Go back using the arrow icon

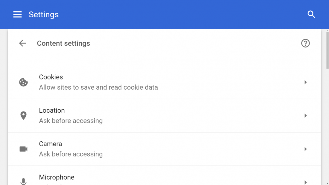click(22, 43)
